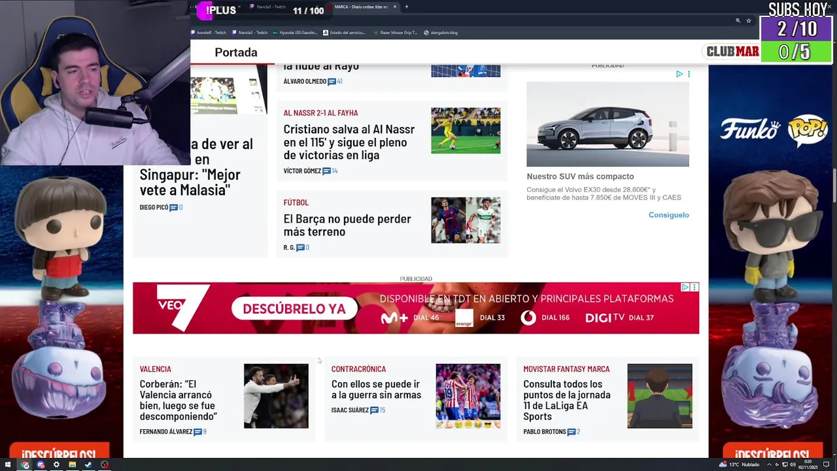Open the Estado del servicio bookmark

tap(345, 32)
